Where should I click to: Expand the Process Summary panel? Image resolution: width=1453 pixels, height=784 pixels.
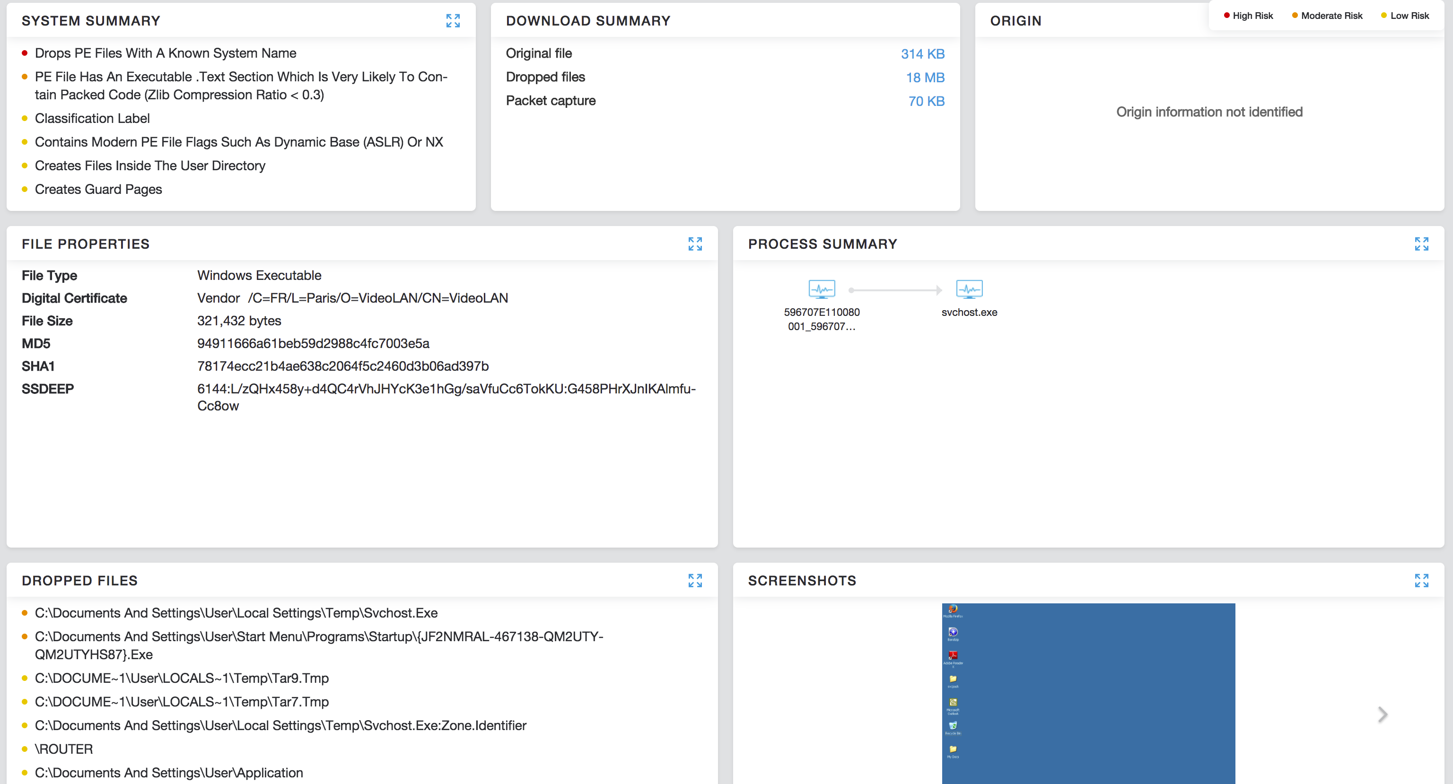[x=1421, y=244]
